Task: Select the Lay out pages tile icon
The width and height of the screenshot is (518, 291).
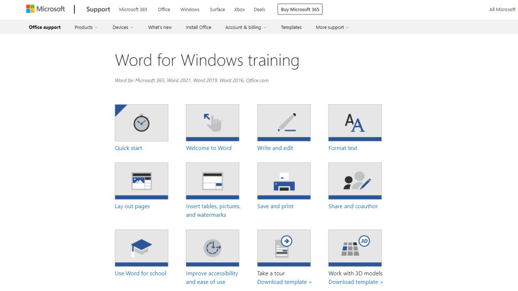Action: point(142,180)
